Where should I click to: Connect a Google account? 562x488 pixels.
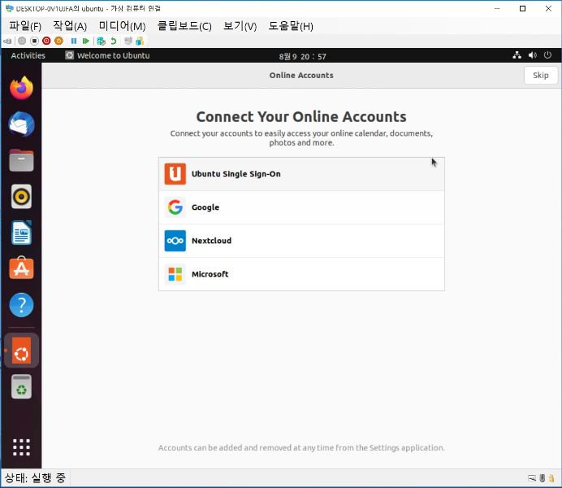(301, 207)
